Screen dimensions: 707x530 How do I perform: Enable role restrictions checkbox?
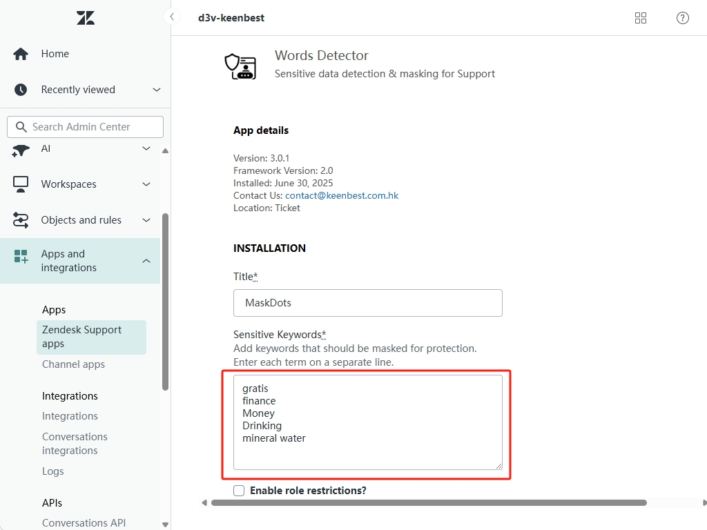[239, 491]
